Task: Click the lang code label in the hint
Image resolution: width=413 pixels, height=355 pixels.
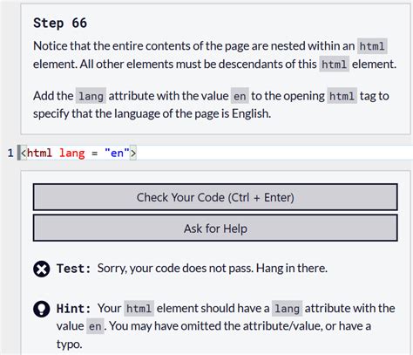Action: (x=287, y=308)
